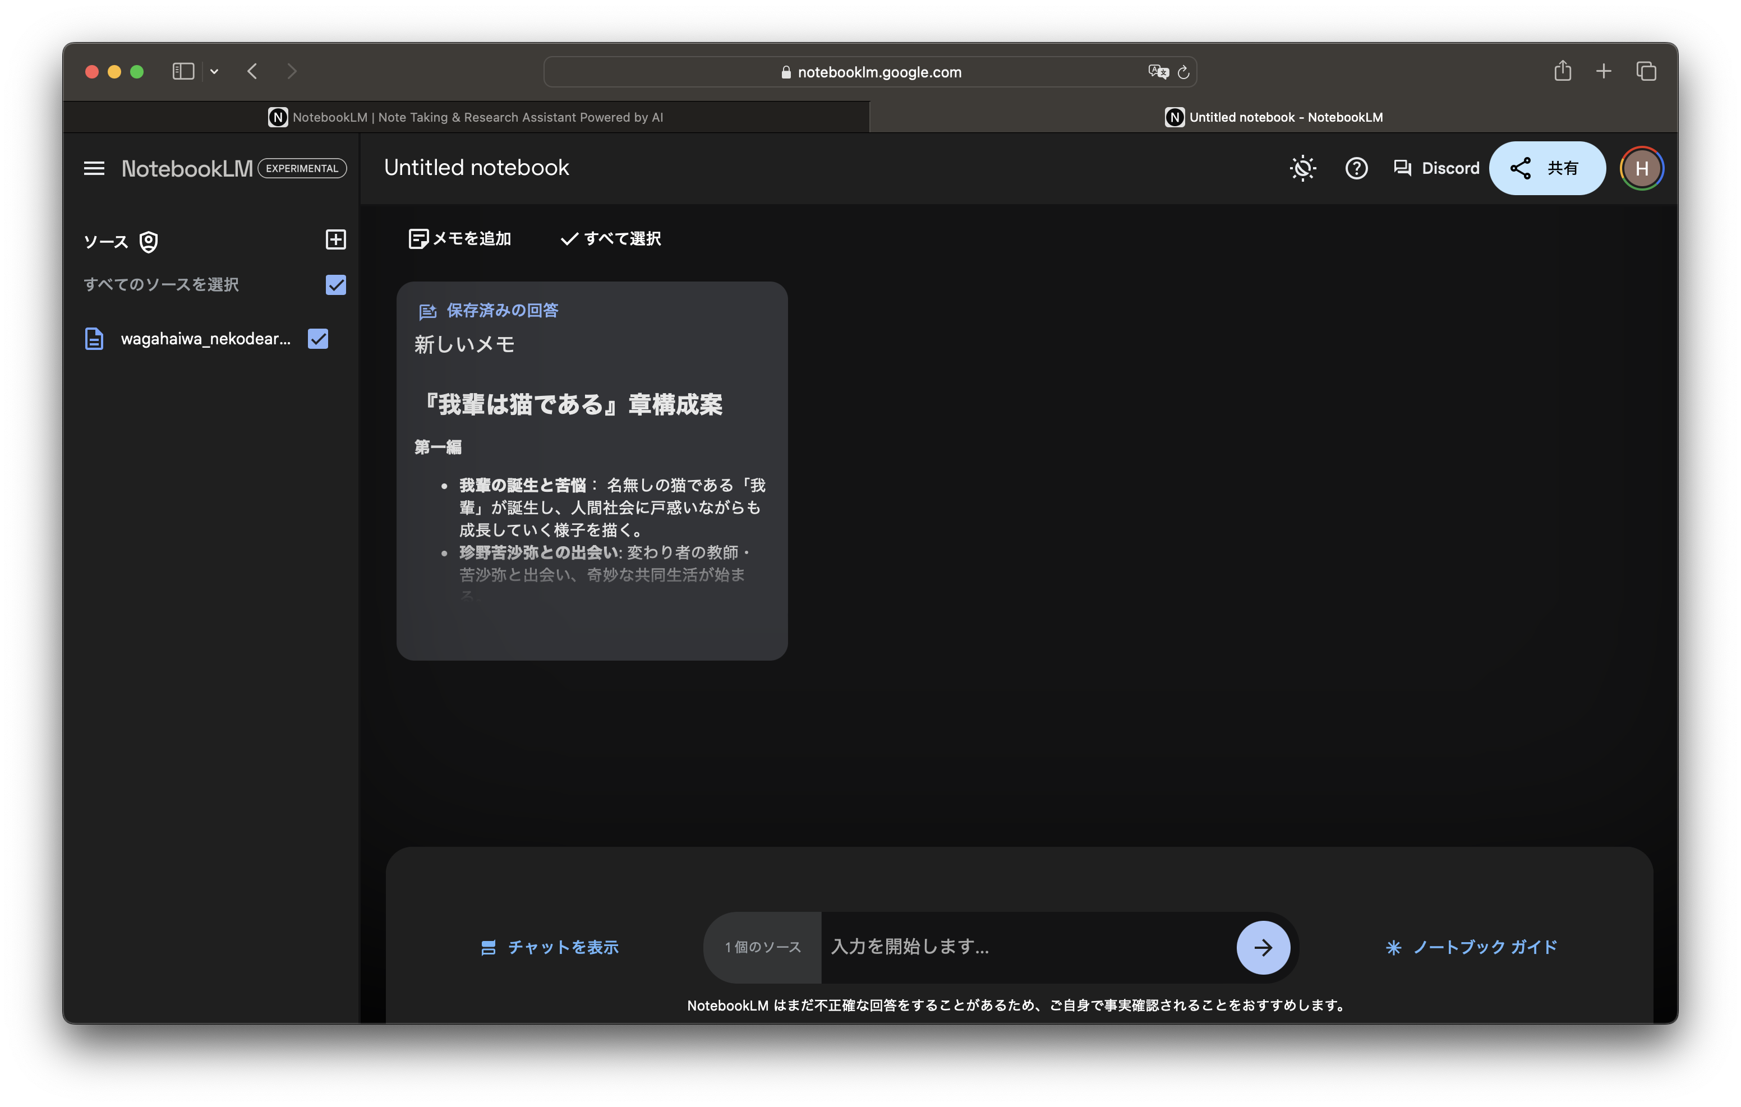
Task: Open the 1個のソース source selector
Action: click(x=763, y=947)
